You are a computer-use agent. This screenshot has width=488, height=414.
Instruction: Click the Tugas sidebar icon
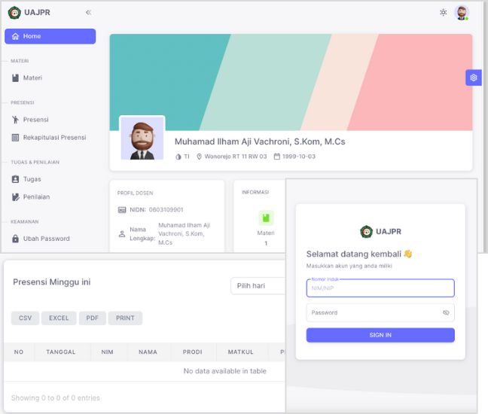16,179
